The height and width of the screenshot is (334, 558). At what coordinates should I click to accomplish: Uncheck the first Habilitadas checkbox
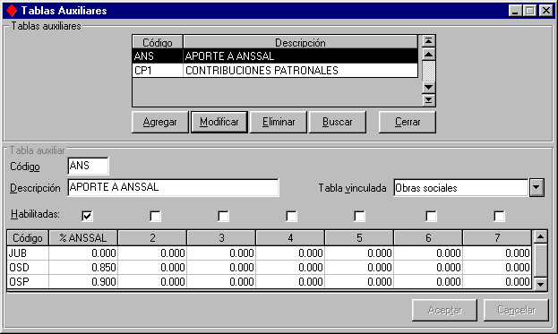[87, 216]
